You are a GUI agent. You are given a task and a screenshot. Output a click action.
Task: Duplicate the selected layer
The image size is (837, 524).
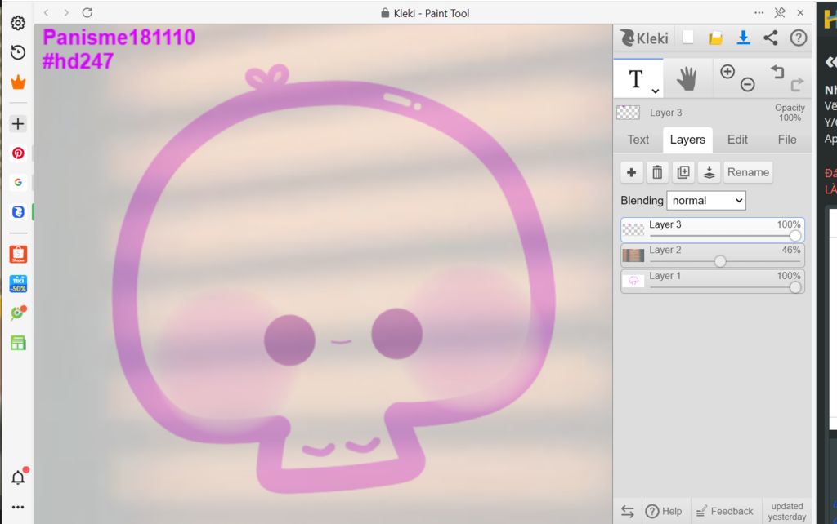683,172
